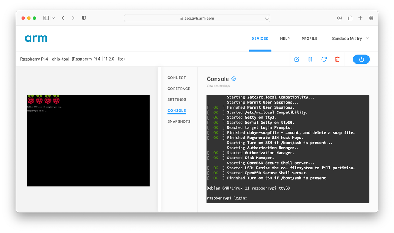Reload the page in the address bar
Image resolution: width=394 pixels, height=233 pixels.
click(x=267, y=18)
